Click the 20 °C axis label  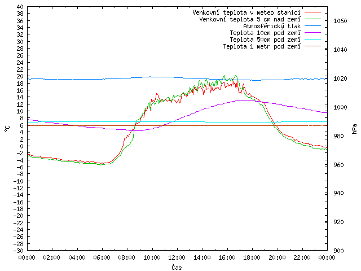(x=20, y=76)
